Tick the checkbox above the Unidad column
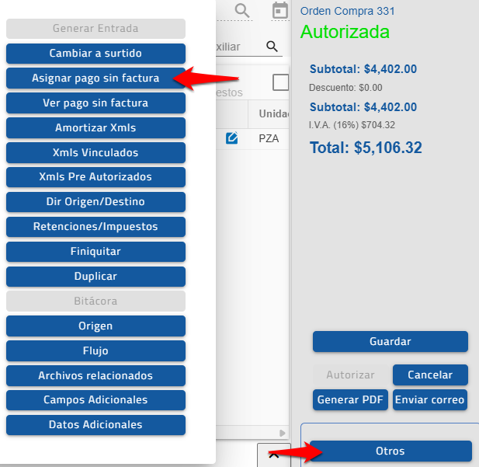This screenshot has height=467, width=479. [280, 82]
